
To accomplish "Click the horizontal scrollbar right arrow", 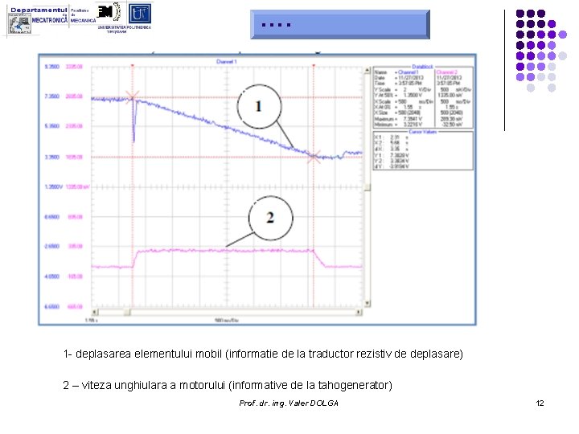I will tap(359, 312).
